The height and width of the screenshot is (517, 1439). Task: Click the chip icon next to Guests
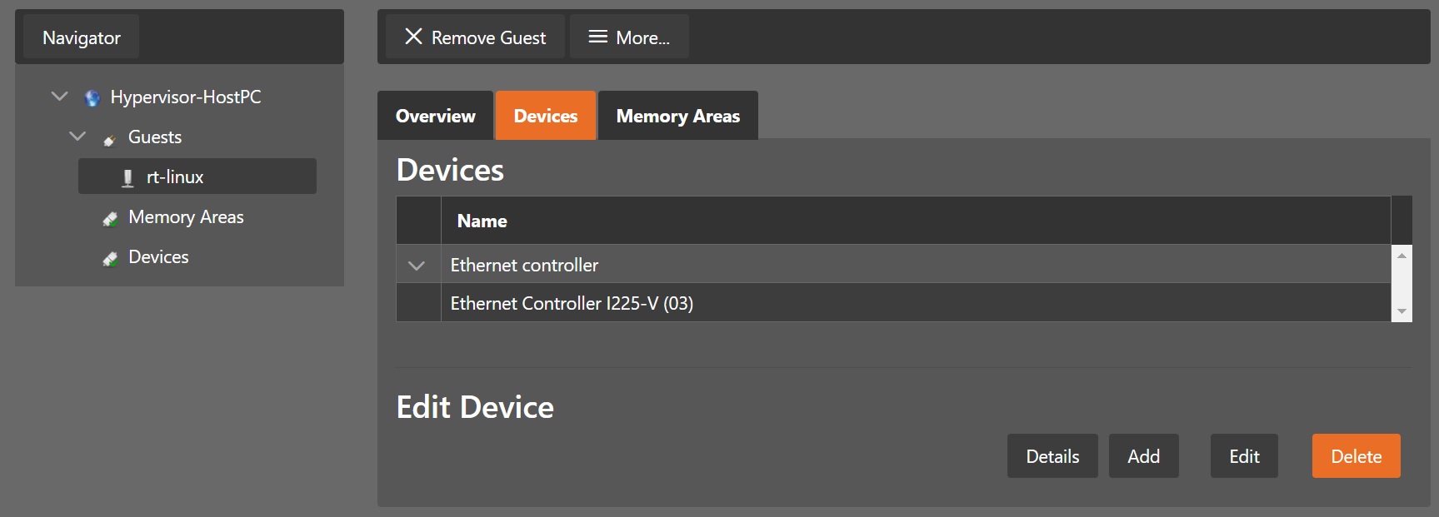pos(109,137)
